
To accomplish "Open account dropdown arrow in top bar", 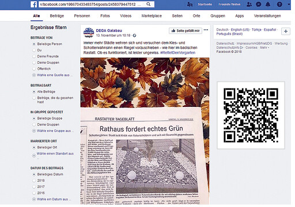I will coord(289,5).
